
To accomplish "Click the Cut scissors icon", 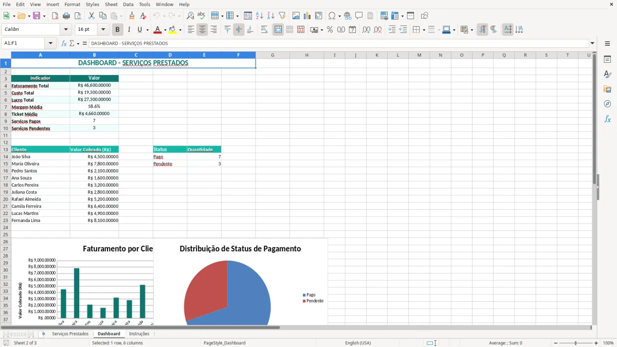I will coord(91,16).
